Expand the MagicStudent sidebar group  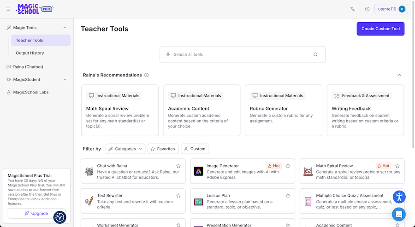[65, 80]
